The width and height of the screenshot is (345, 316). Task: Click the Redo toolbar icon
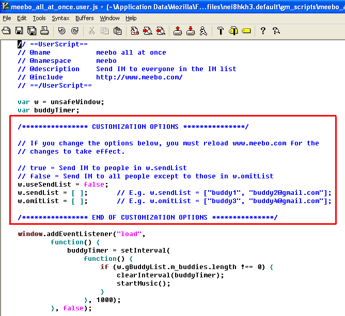pyautogui.click(x=75, y=31)
